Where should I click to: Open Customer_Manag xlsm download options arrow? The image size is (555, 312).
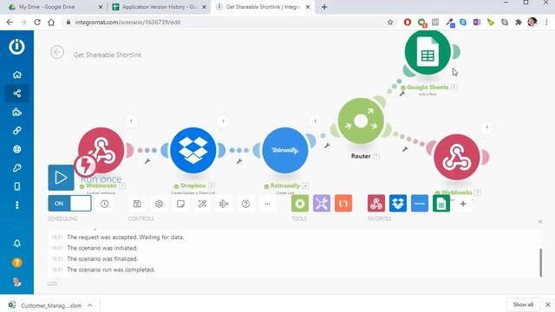point(90,305)
